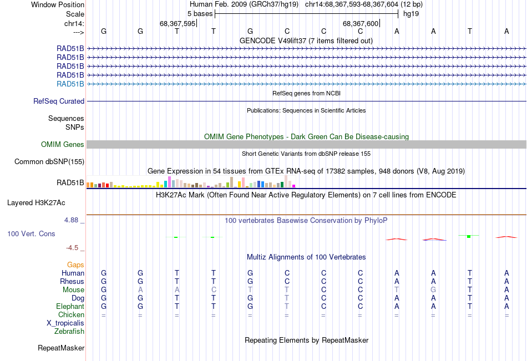Screen dimensions: 527x361
Task: Click the red-and-blue PhyloP conservation mark
Action: coord(434,240)
